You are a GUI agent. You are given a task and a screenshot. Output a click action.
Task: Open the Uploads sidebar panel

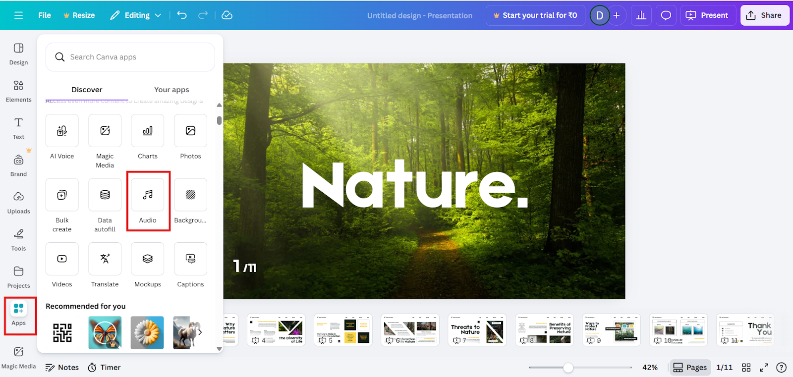click(x=19, y=203)
